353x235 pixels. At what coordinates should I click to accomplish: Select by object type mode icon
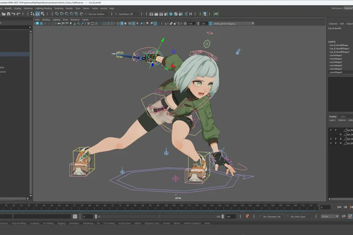[37, 14]
